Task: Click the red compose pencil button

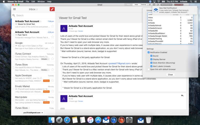Action: [x=52, y=9]
